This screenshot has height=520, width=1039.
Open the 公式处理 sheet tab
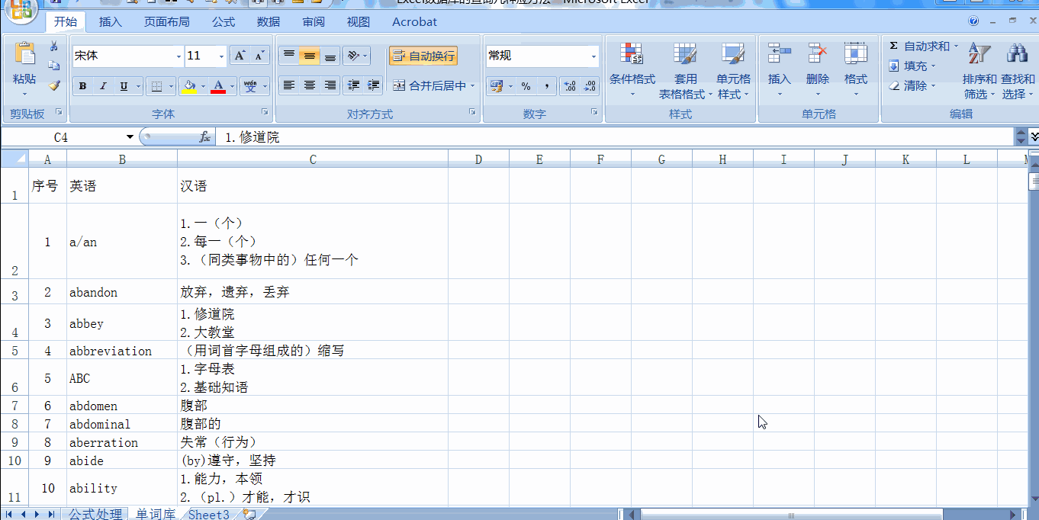click(95, 514)
